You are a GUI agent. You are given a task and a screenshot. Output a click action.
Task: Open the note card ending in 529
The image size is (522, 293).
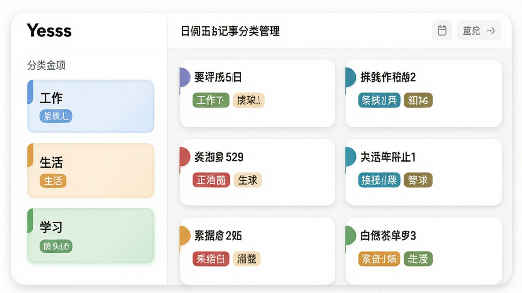pyautogui.click(x=257, y=172)
